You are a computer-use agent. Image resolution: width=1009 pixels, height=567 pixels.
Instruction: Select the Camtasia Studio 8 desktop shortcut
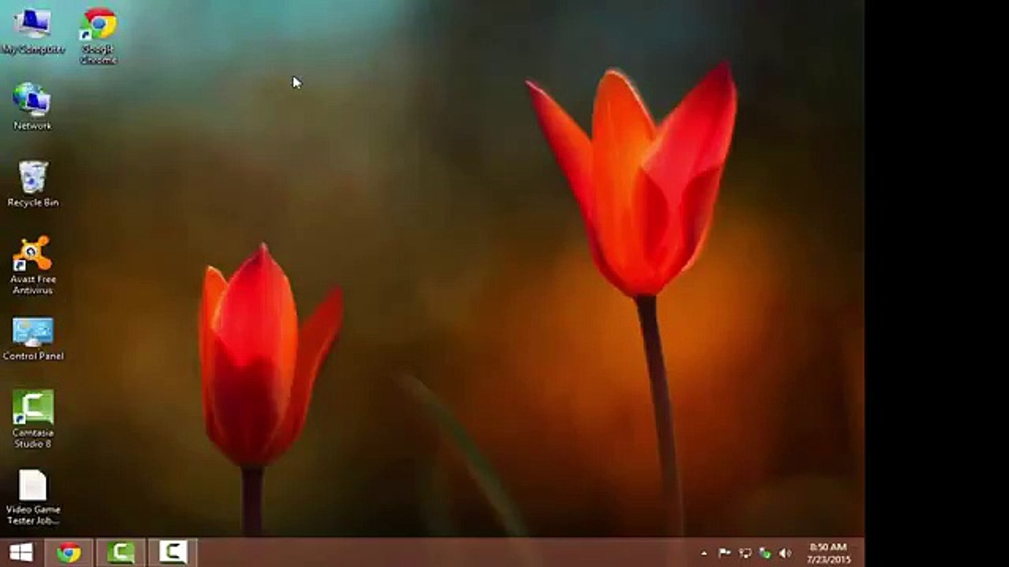[33, 408]
